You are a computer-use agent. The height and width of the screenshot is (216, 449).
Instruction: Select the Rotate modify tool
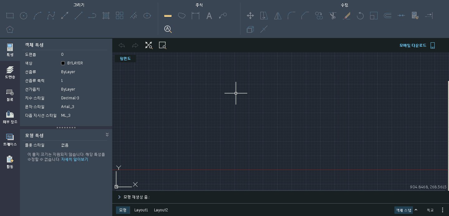tap(360, 16)
